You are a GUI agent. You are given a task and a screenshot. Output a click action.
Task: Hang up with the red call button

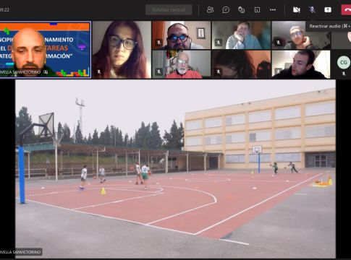[346, 9]
